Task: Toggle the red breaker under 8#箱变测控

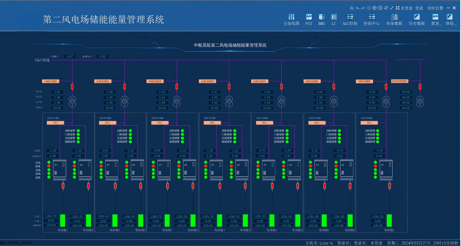Action: [420, 87]
